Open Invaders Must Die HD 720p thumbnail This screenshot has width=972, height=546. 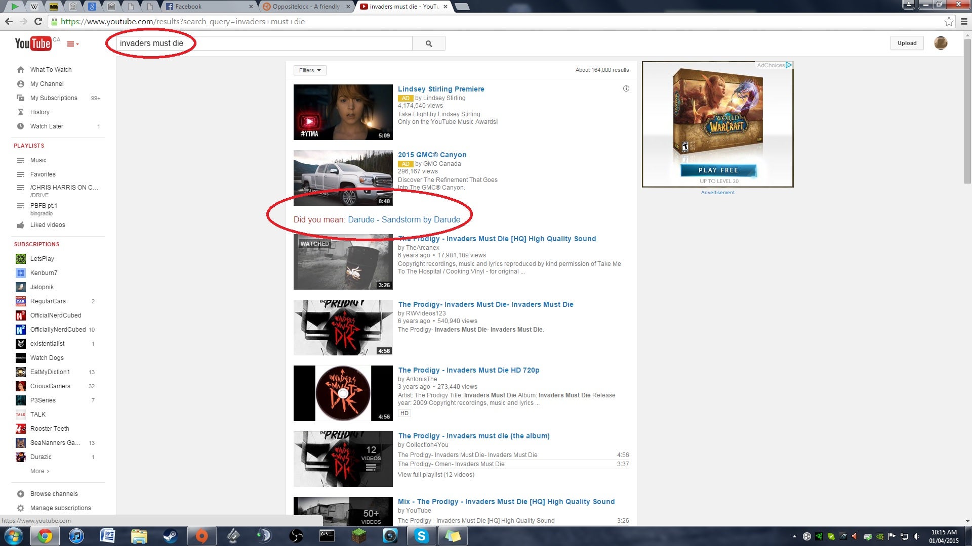point(343,393)
